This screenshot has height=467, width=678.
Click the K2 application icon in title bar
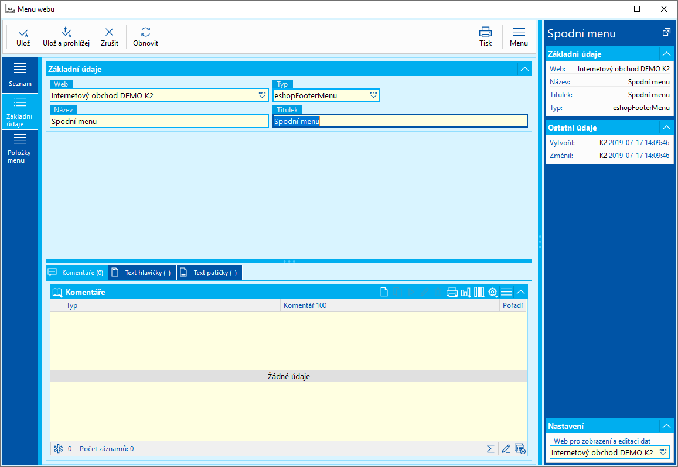(9, 9)
